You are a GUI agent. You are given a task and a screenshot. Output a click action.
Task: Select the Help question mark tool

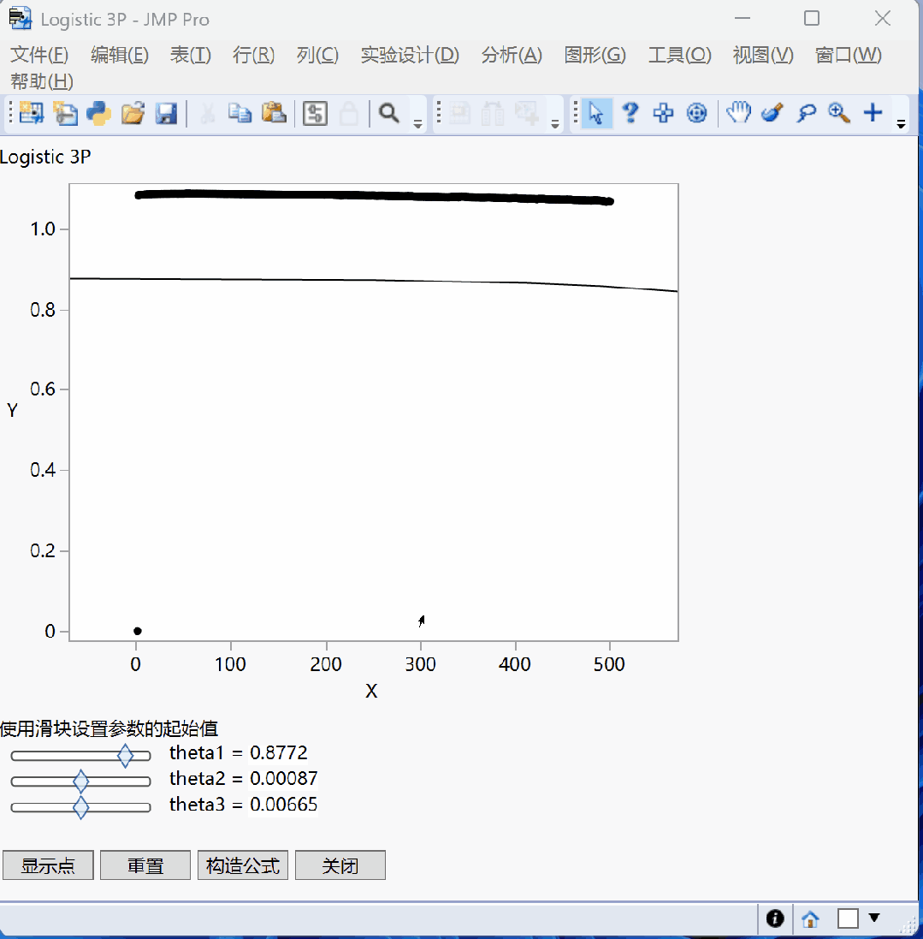[630, 113]
